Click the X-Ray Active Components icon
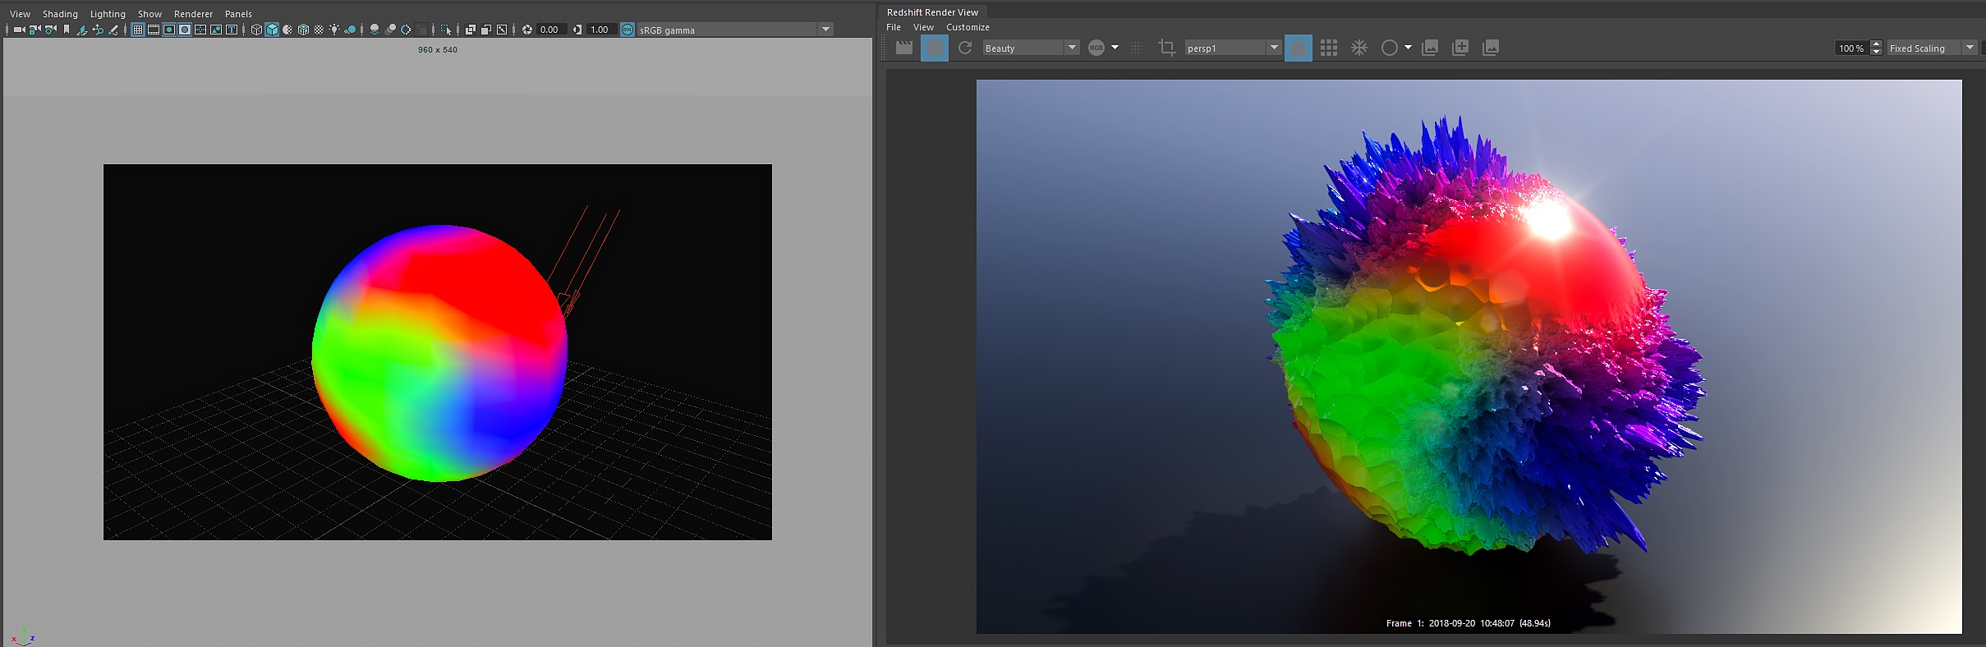The image size is (1986, 647). point(486,30)
